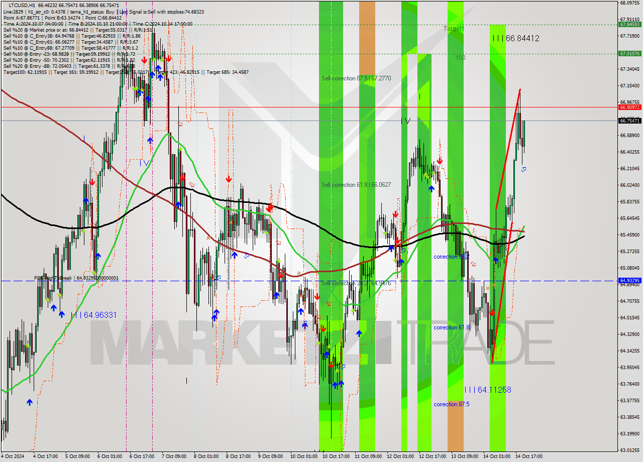Click the 67.34045 price axis value
Viewport: 643px width, 462px height.
pyautogui.click(x=629, y=69)
